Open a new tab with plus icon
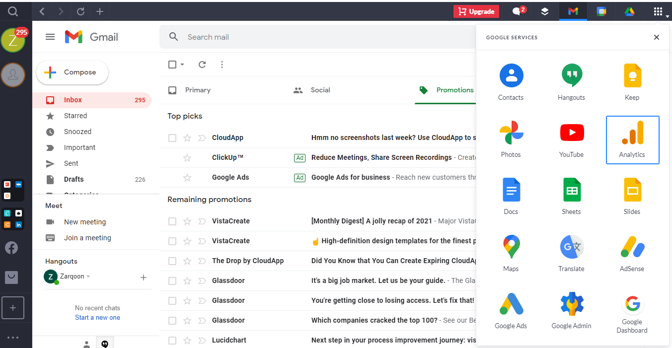This screenshot has width=672, height=348. pos(100,11)
